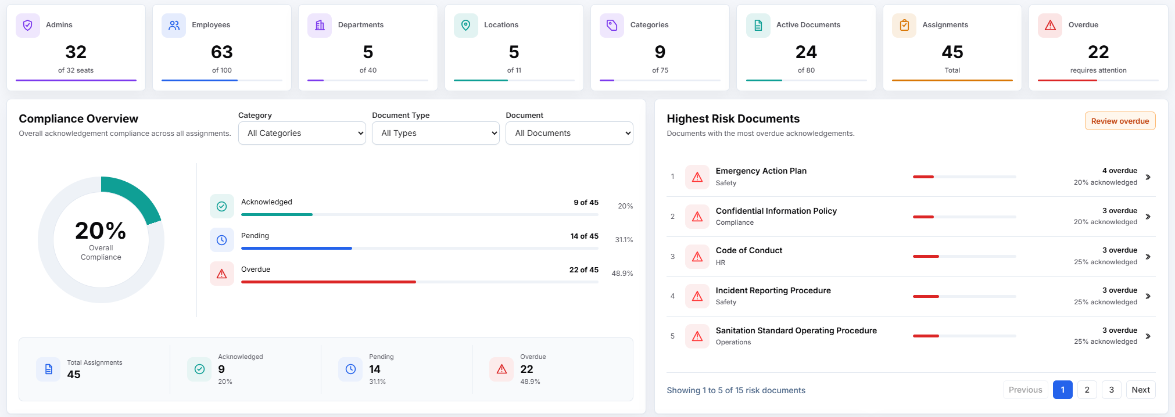Click the Active Documents file icon
The image size is (1175, 417).
[x=758, y=25]
